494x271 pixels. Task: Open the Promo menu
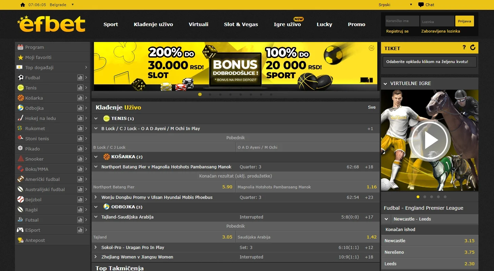(x=357, y=24)
